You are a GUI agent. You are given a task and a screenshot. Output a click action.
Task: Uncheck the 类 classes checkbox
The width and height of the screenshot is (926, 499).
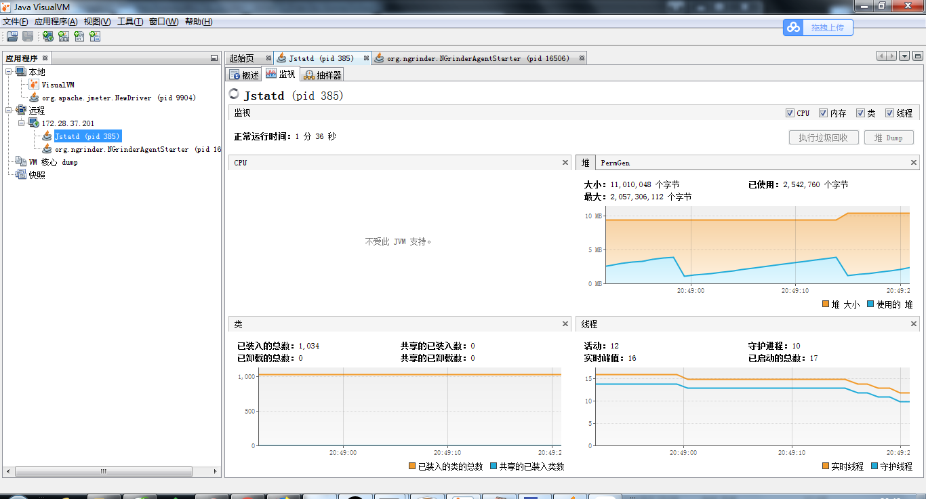860,113
